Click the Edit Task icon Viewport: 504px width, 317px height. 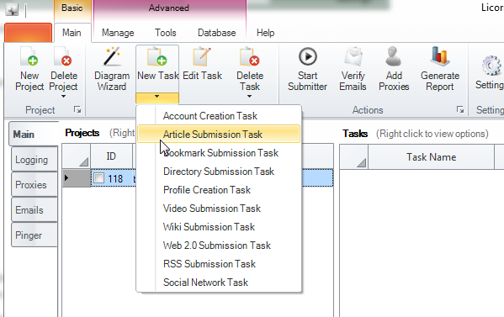[x=202, y=57]
